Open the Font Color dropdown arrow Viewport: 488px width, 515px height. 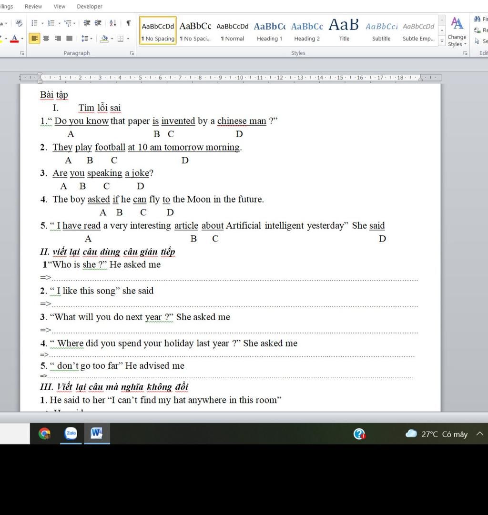(22, 39)
